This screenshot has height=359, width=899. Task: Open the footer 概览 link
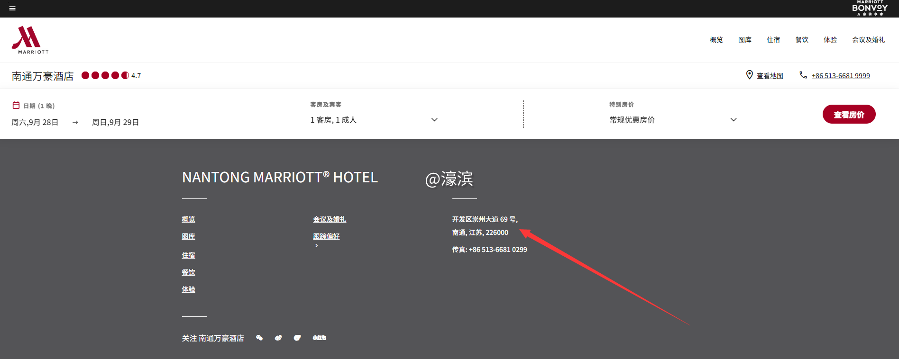pos(188,219)
